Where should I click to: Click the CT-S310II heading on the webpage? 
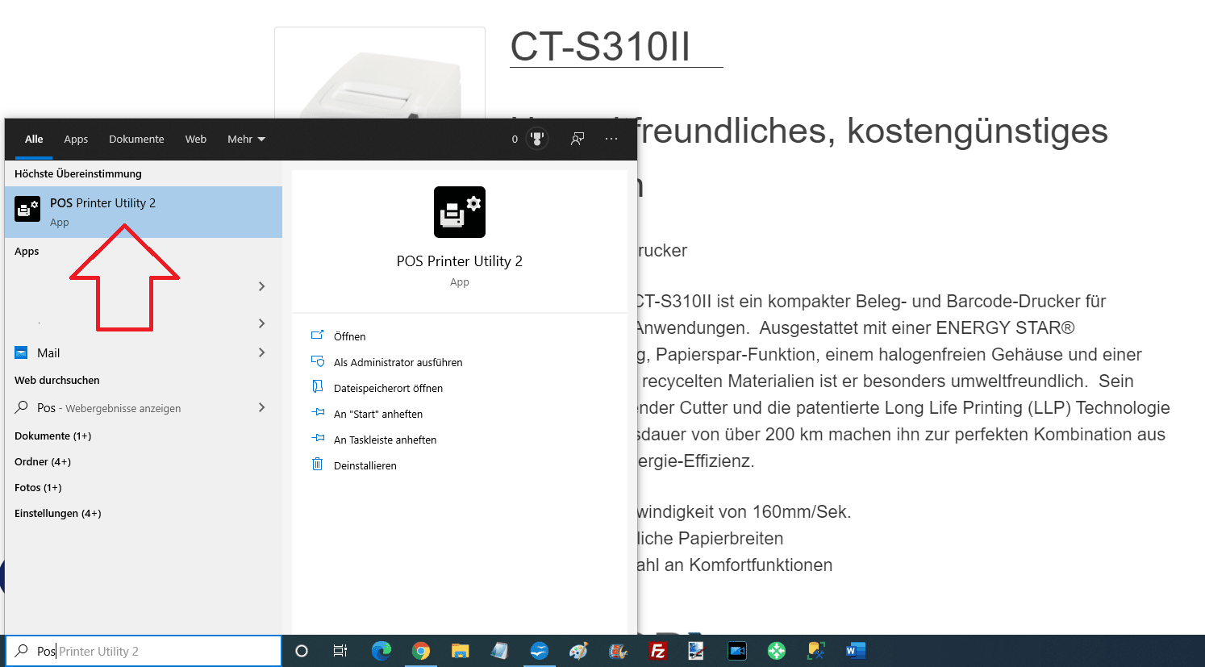click(601, 47)
